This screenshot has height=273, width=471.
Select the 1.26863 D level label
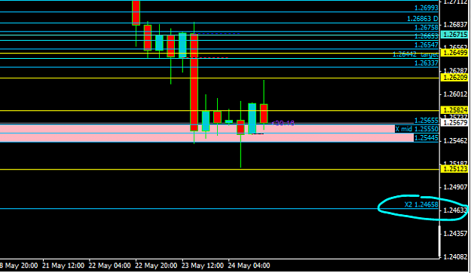(x=422, y=19)
